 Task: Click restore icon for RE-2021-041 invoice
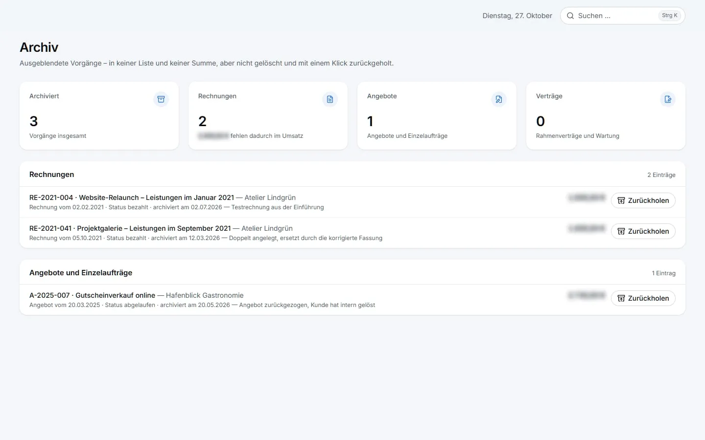(x=621, y=231)
